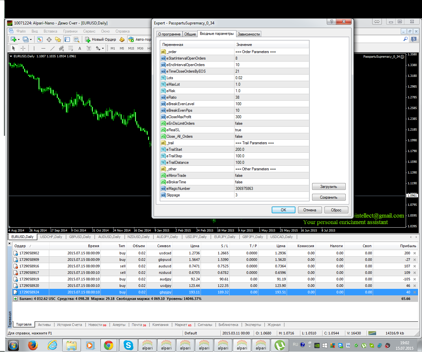The image size is (422, 353).
Task: Open the Market Watch window icon
Action: tap(40, 39)
